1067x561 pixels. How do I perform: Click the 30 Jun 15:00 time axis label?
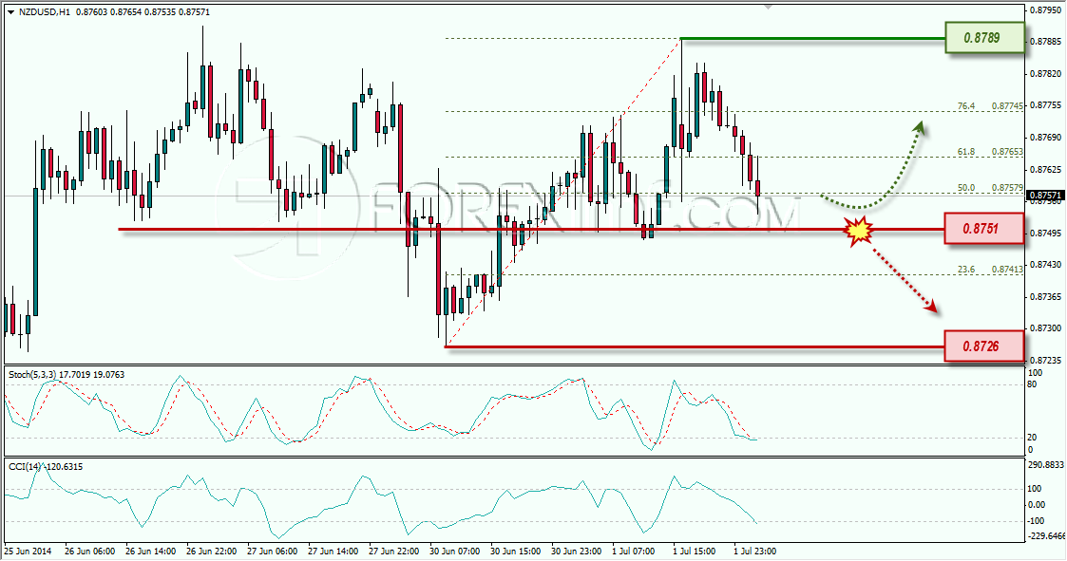(x=515, y=551)
